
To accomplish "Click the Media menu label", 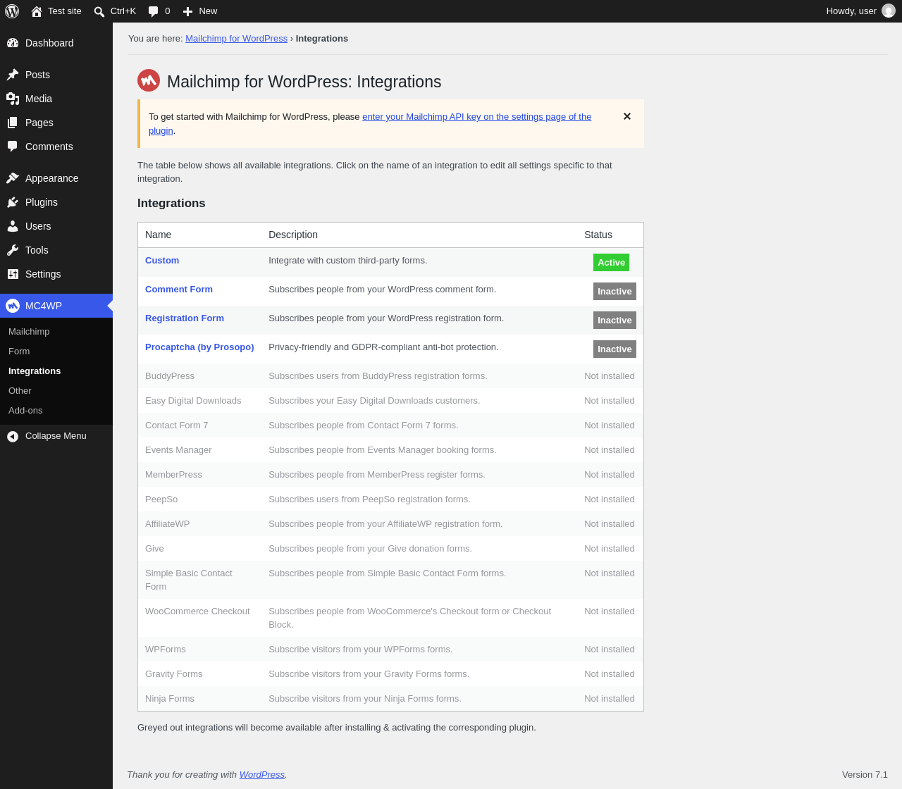I will coord(39,99).
